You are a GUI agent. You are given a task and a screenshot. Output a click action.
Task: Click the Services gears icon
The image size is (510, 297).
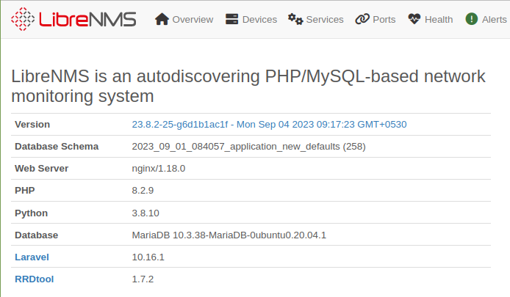pyautogui.click(x=295, y=19)
